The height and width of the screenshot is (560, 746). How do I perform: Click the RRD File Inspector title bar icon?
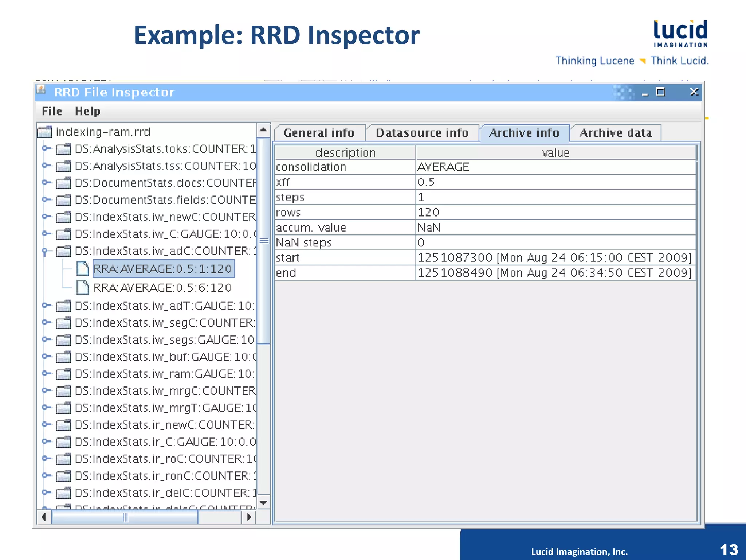pyautogui.click(x=41, y=89)
